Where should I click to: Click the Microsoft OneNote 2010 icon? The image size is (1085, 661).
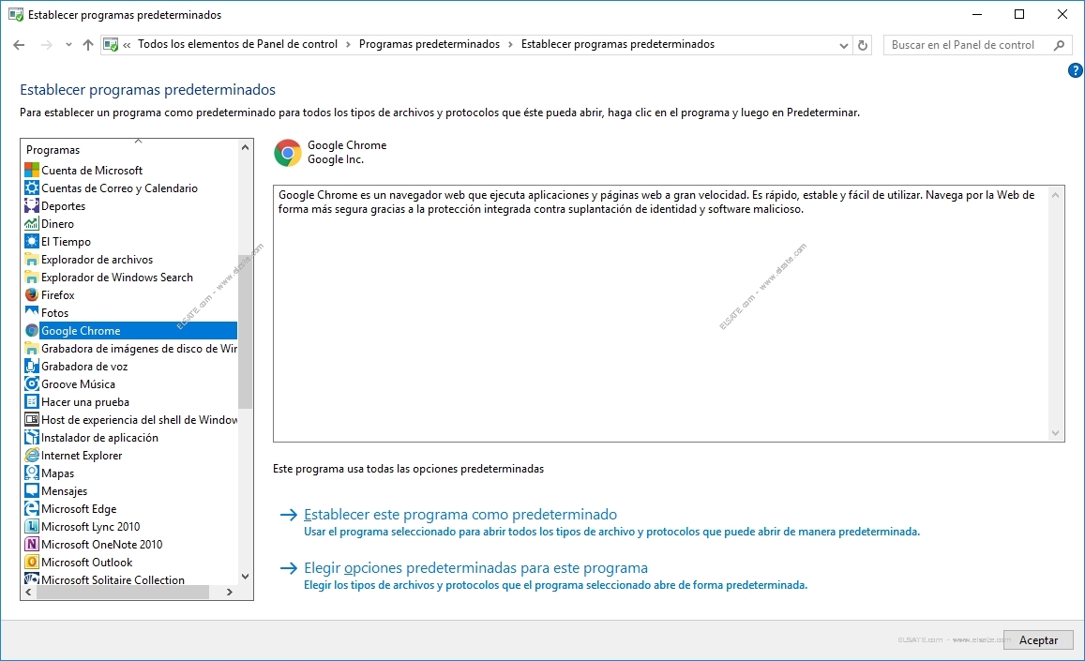point(32,545)
